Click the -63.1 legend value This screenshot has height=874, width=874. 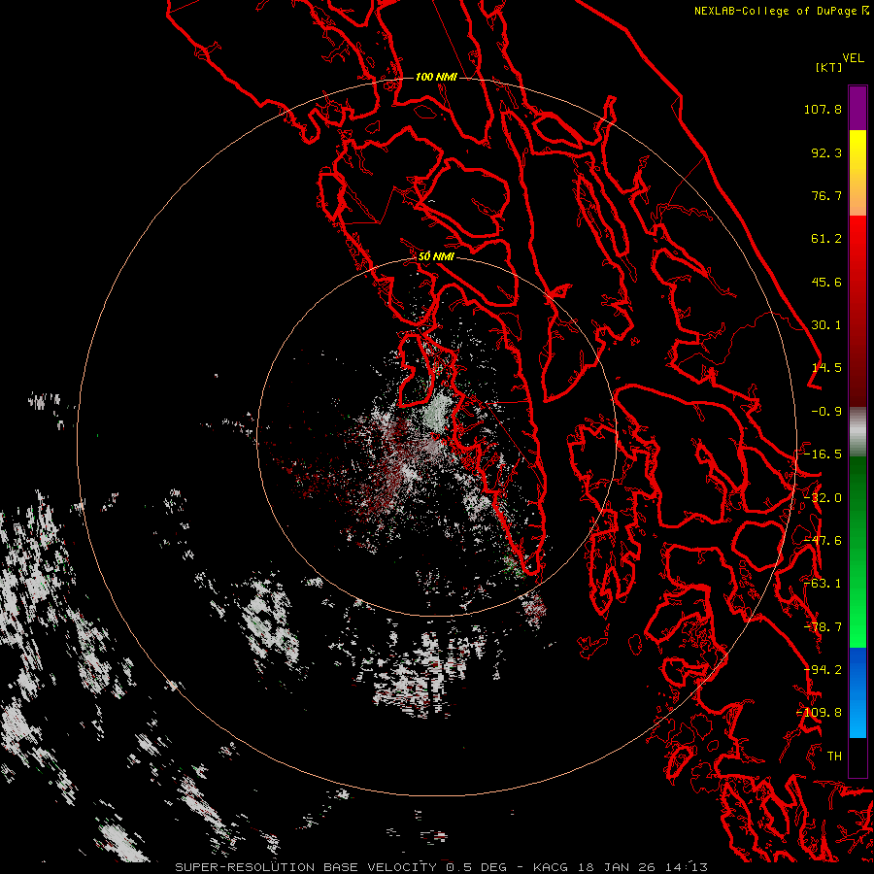click(x=823, y=584)
